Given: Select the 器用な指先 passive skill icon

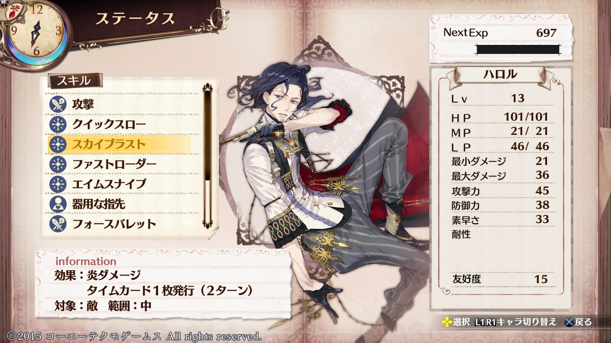Looking at the screenshot, I should click(x=58, y=204).
